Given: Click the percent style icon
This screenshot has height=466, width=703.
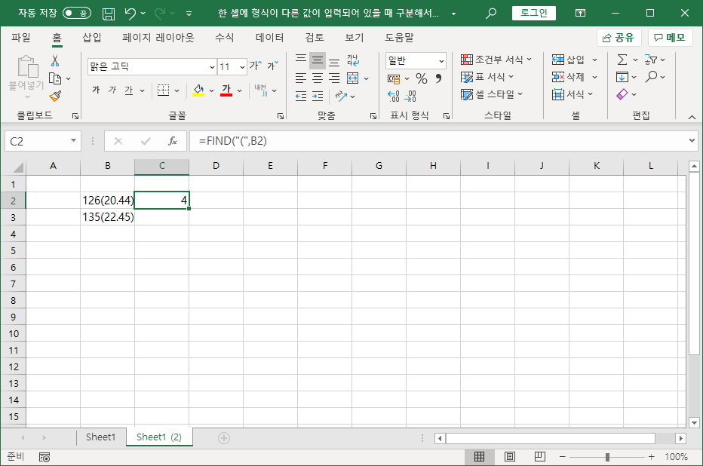Looking at the screenshot, I should [x=422, y=79].
